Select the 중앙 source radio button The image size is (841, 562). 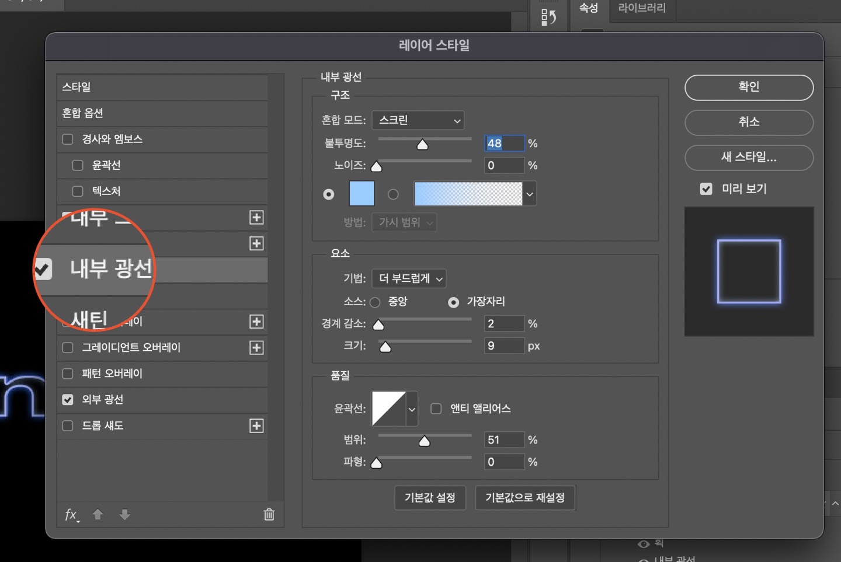375,302
